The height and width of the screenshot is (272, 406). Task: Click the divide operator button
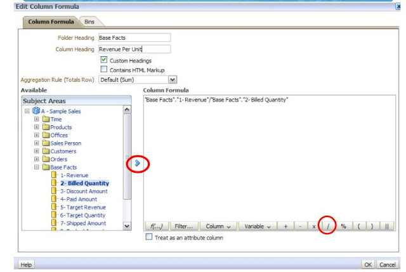point(328,226)
